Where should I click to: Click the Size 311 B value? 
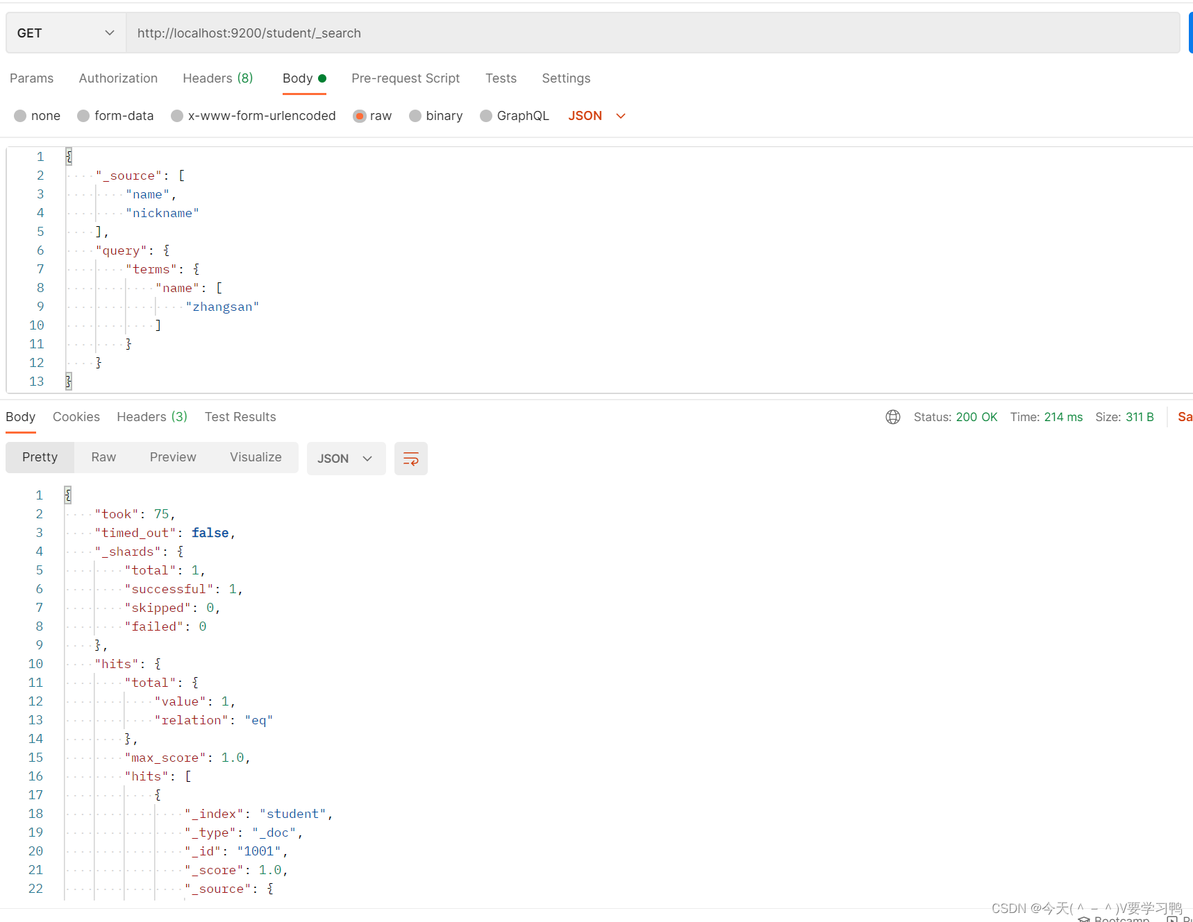1140,417
